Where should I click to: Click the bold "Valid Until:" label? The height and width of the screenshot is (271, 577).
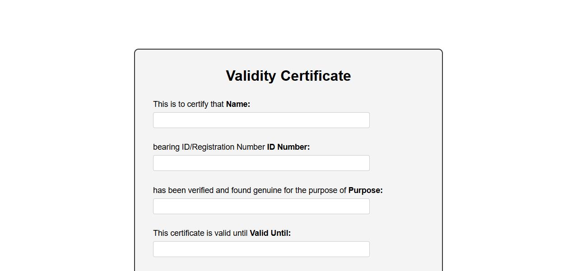270,233
